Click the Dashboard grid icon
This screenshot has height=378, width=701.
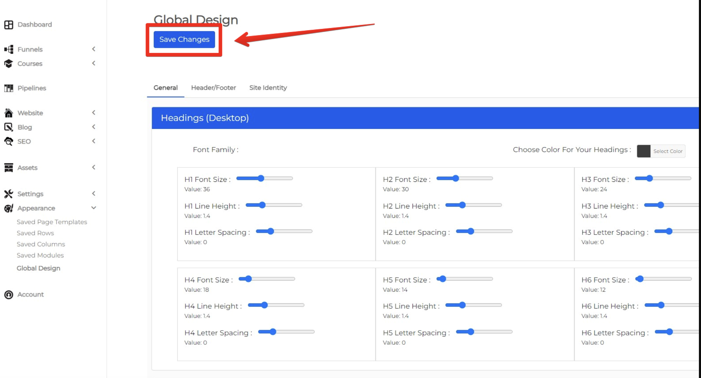(x=9, y=25)
